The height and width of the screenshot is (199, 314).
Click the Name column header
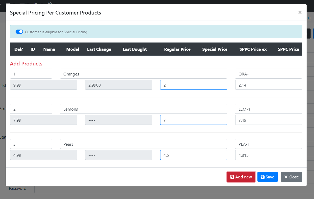49,49
